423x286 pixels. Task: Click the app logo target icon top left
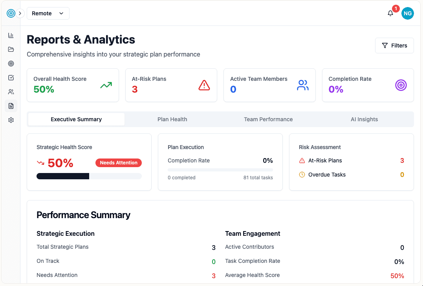[x=11, y=13]
